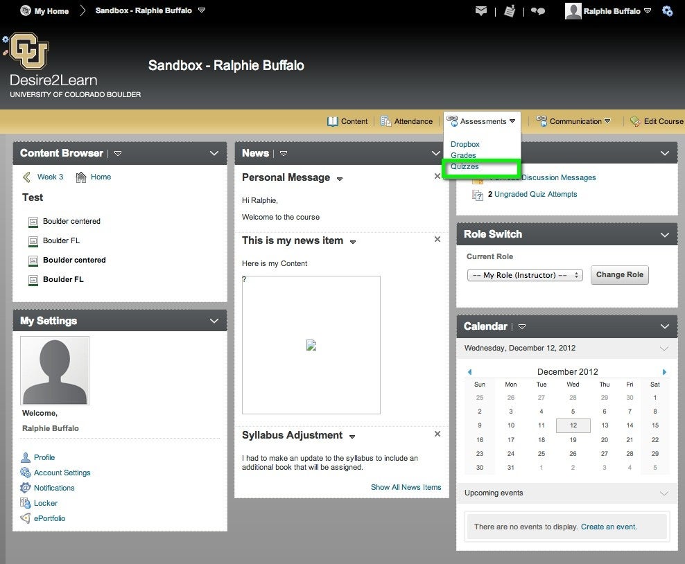Click the CU Desire2Learn logo
The height and width of the screenshot is (564, 685).
(x=29, y=51)
